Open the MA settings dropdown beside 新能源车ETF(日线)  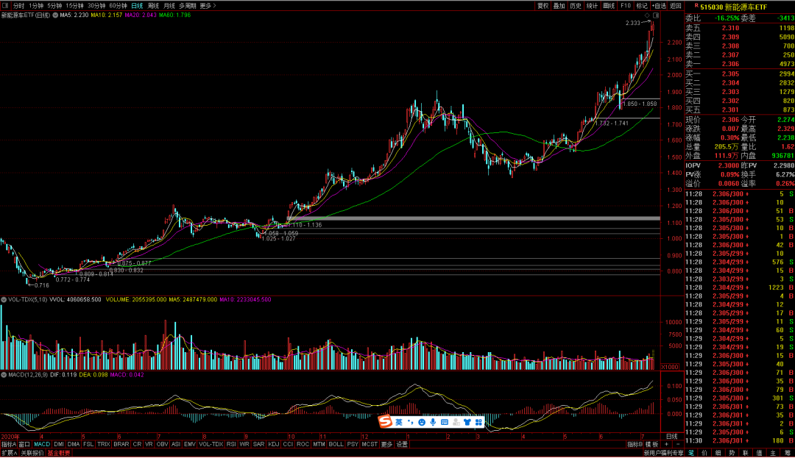coord(55,15)
